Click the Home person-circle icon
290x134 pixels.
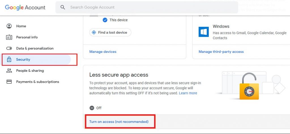pyautogui.click(x=9, y=26)
